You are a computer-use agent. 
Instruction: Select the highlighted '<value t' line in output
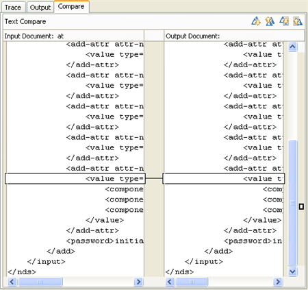tap(224, 178)
